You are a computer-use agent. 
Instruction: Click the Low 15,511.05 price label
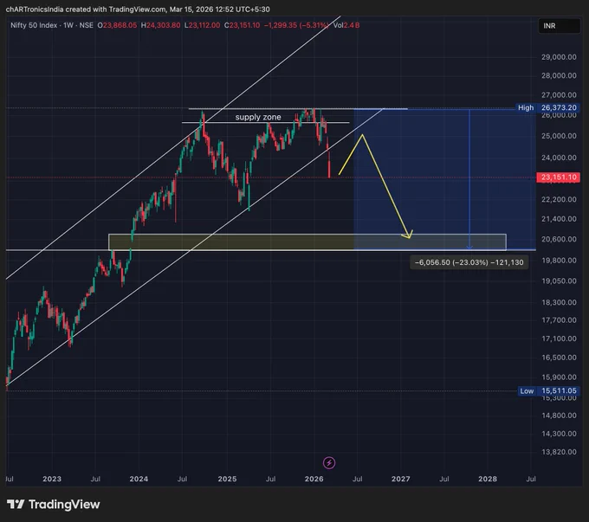coord(548,391)
